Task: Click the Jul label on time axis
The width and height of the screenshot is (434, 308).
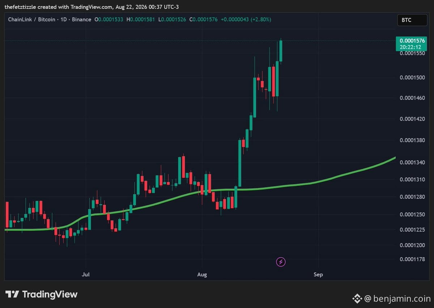Action: (x=86, y=274)
